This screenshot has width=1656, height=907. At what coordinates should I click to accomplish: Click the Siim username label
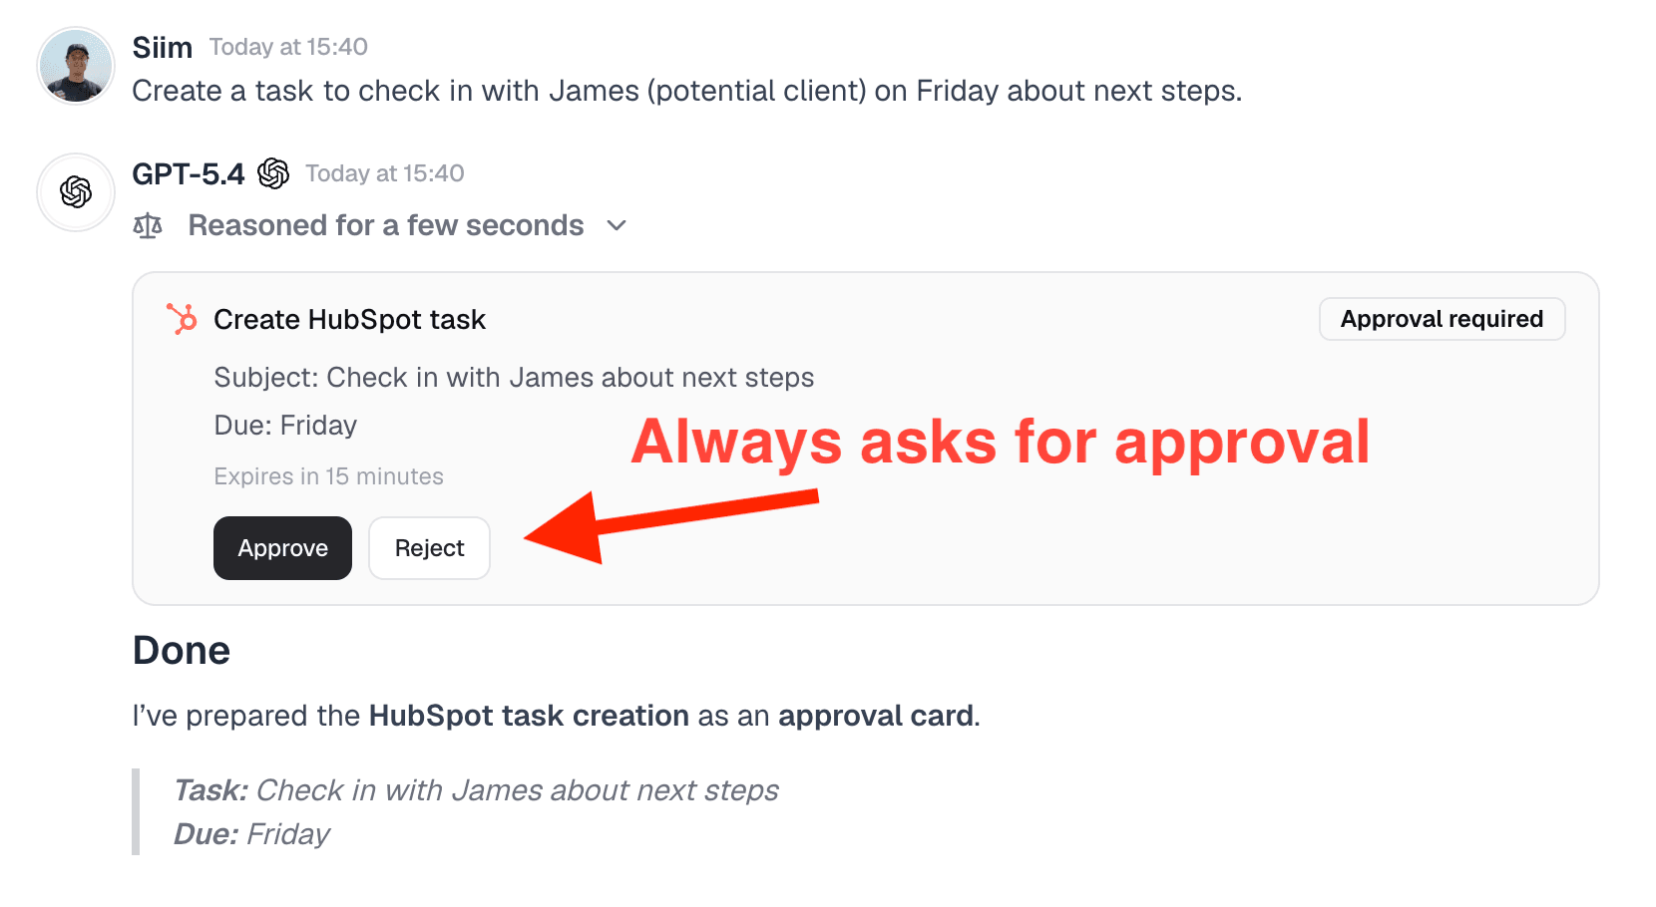click(162, 47)
